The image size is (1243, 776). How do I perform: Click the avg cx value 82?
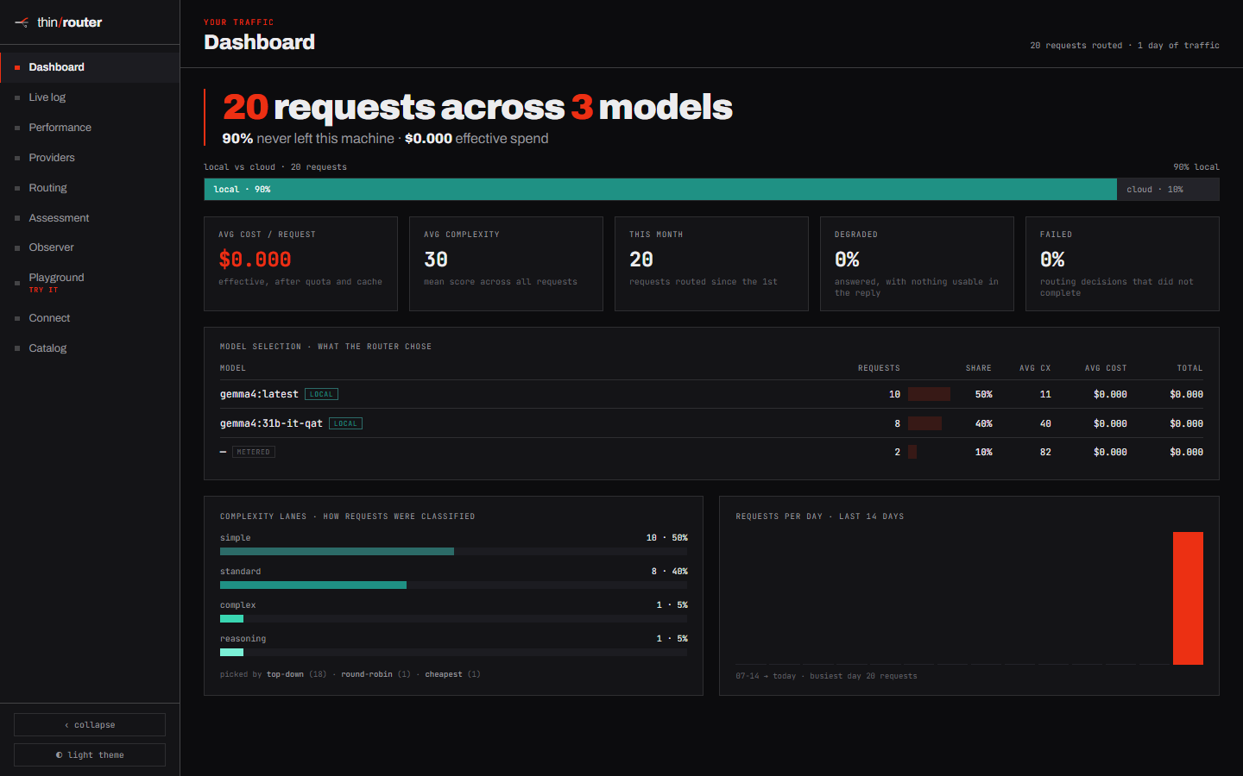pyautogui.click(x=1045, y=452)
